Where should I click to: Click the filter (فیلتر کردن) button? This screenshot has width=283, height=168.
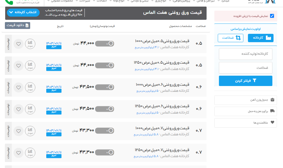pos(245,81)
